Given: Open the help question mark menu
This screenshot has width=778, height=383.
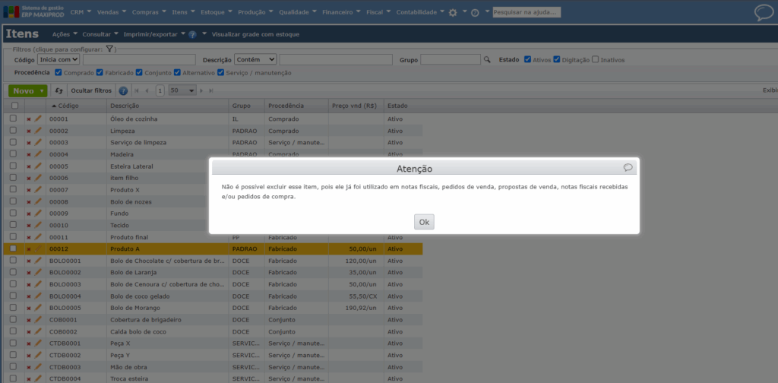Looking at the screenshot, I should pos(475,13).
